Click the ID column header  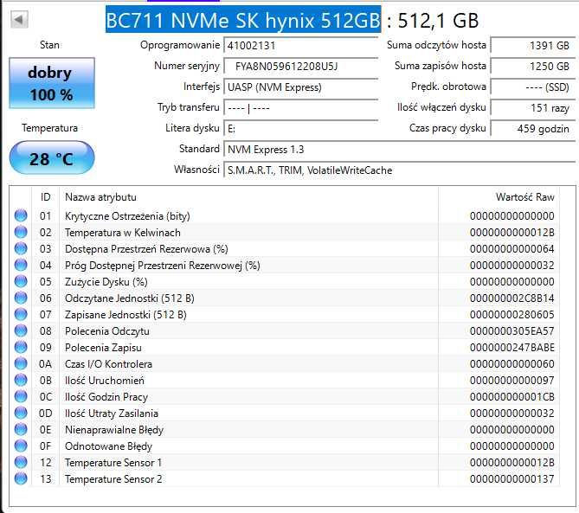point(45,197)
